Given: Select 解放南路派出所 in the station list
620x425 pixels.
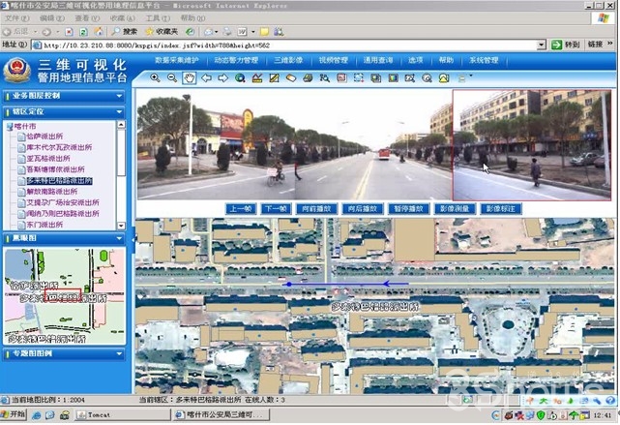Looking at the screenshot, I should [x=53, y=192].
